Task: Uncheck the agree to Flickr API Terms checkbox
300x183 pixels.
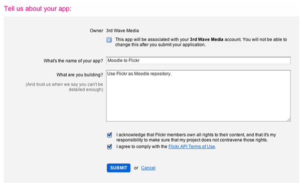Action: 109,146
